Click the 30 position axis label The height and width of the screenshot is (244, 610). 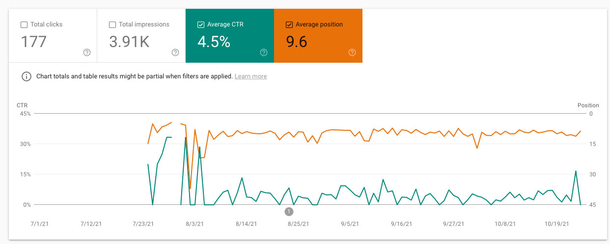pos(592,174)
